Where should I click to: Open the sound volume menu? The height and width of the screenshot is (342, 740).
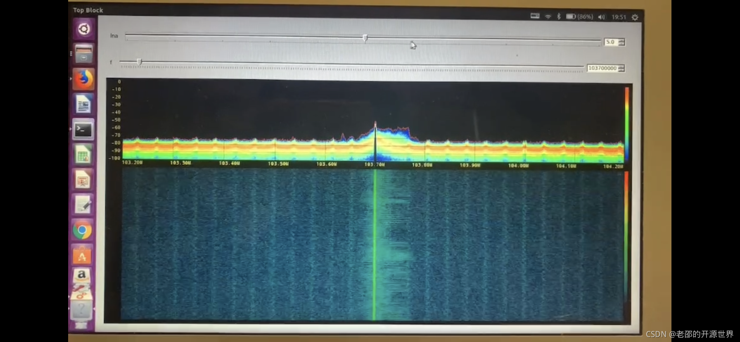point(601,17)
